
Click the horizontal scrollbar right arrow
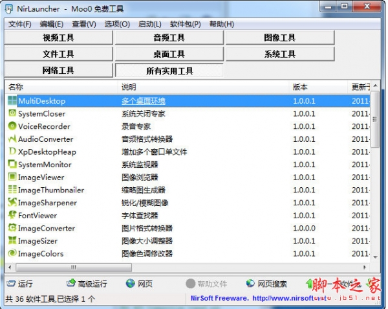click(365, 268)
